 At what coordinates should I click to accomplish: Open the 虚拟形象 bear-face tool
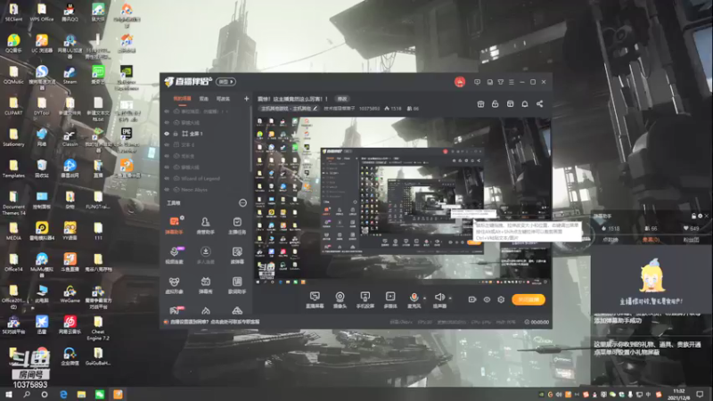pos(174,285)
